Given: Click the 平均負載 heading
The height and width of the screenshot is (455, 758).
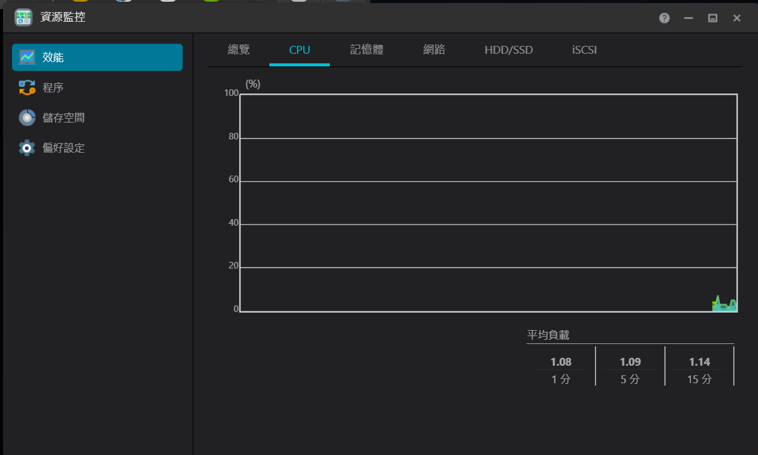Looking at the screenshot, I should coord(548,336).
